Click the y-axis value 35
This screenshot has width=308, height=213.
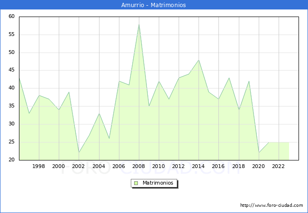[11, 106]
